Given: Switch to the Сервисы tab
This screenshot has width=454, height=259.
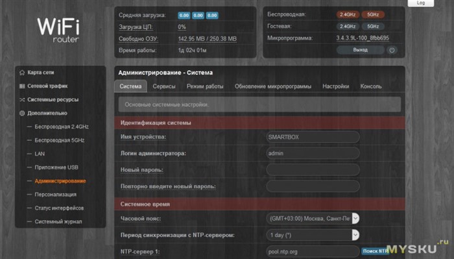Looking at the screenshot, I should pos(164,86).
